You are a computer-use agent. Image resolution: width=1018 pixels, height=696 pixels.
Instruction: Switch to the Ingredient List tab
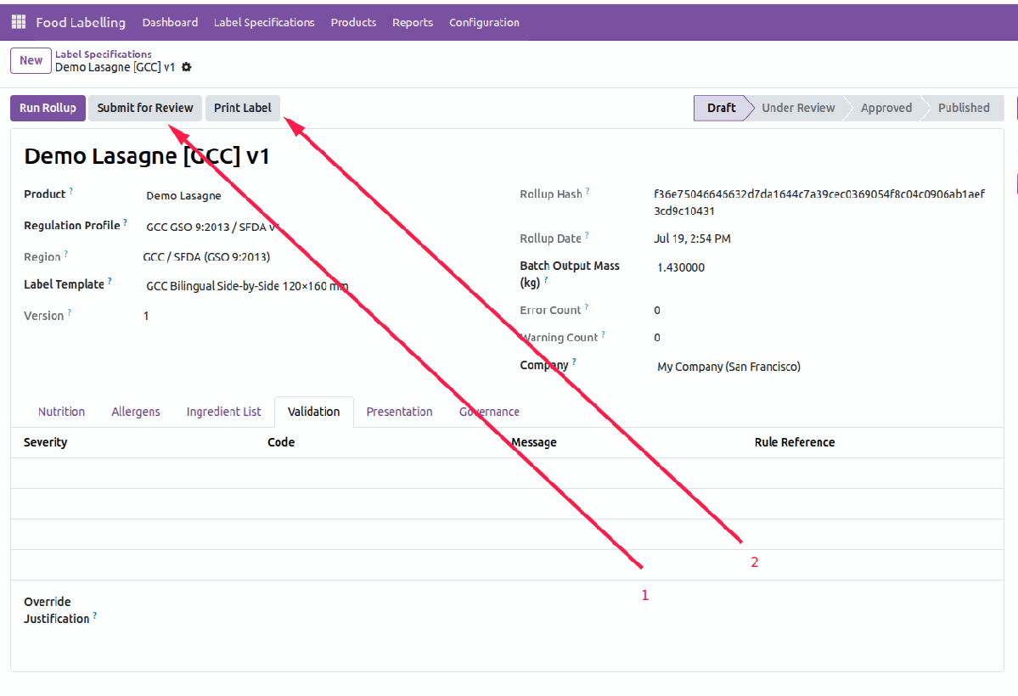[224, 412]
